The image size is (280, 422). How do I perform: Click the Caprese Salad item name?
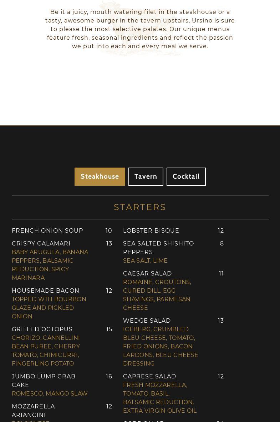149,377
